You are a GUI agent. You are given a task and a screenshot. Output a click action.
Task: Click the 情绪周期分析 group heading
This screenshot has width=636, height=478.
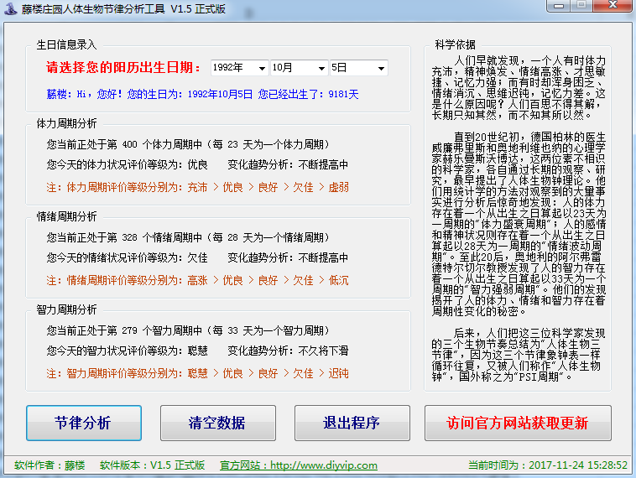click(x=66, y=216)
